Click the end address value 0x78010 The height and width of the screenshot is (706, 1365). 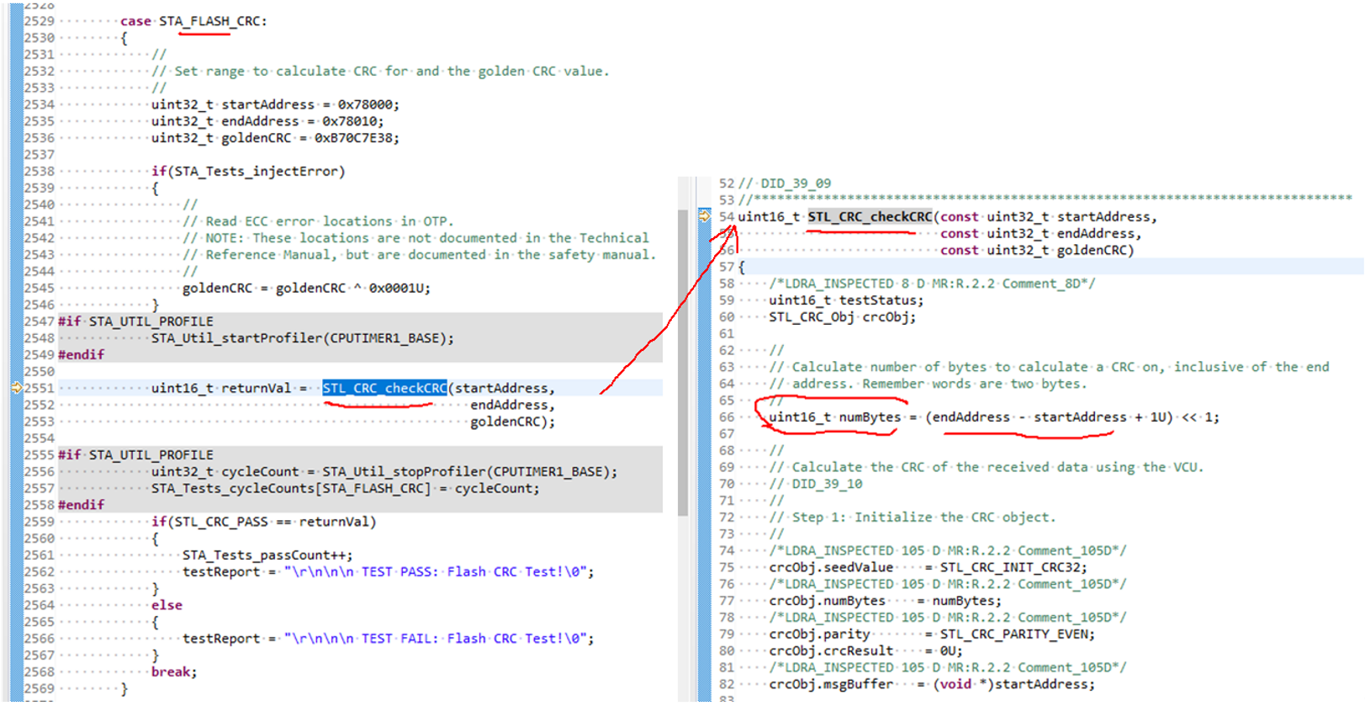[352, 121]
